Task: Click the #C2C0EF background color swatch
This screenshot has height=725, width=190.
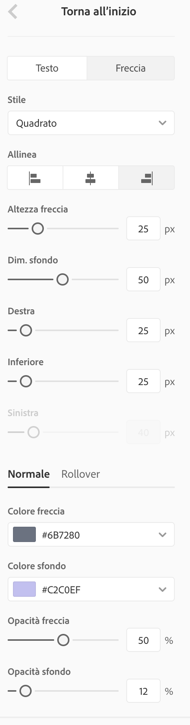Action: point(24,589)
